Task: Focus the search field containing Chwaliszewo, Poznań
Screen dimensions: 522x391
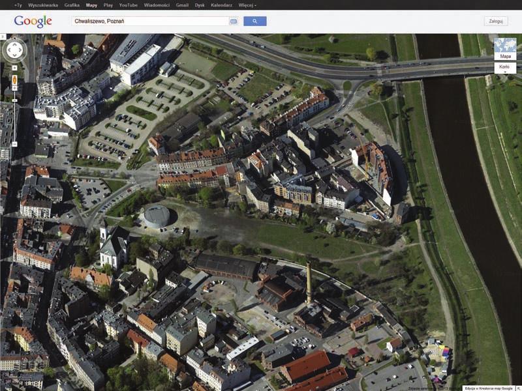Action: coord(151,22)
